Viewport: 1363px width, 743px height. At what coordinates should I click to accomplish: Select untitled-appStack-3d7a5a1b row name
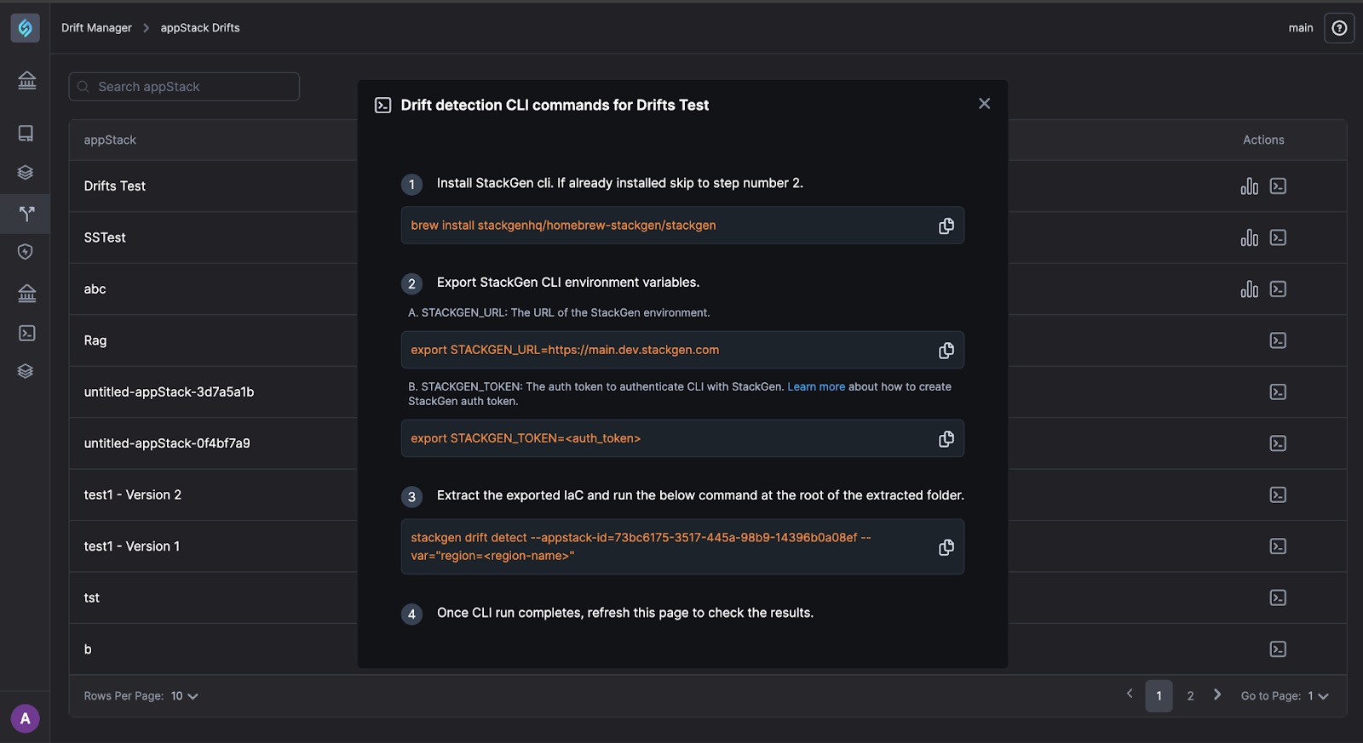(x=169, y=392)
